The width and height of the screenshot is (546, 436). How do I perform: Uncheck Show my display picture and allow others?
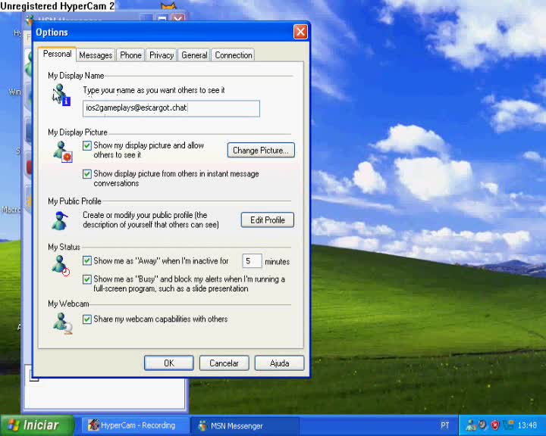(87, 145)
